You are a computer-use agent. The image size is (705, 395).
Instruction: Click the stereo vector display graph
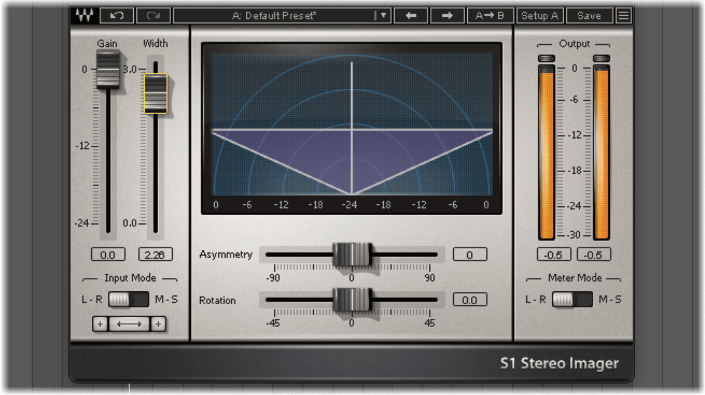(x=352, y=128)
